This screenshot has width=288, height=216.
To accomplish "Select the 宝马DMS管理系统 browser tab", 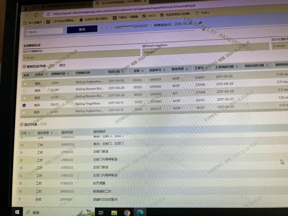I will 121,2.
